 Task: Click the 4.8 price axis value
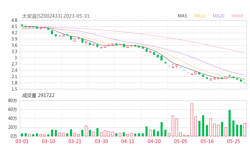(14, 20)
